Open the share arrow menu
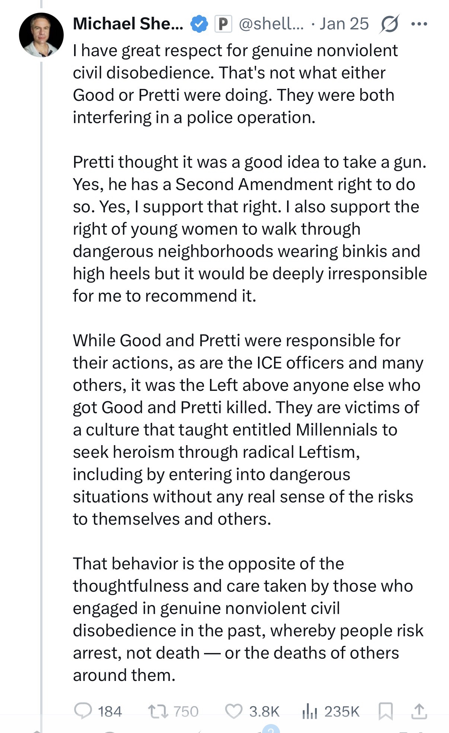Screen dimensions: 449x733 [x=419, y=711]
